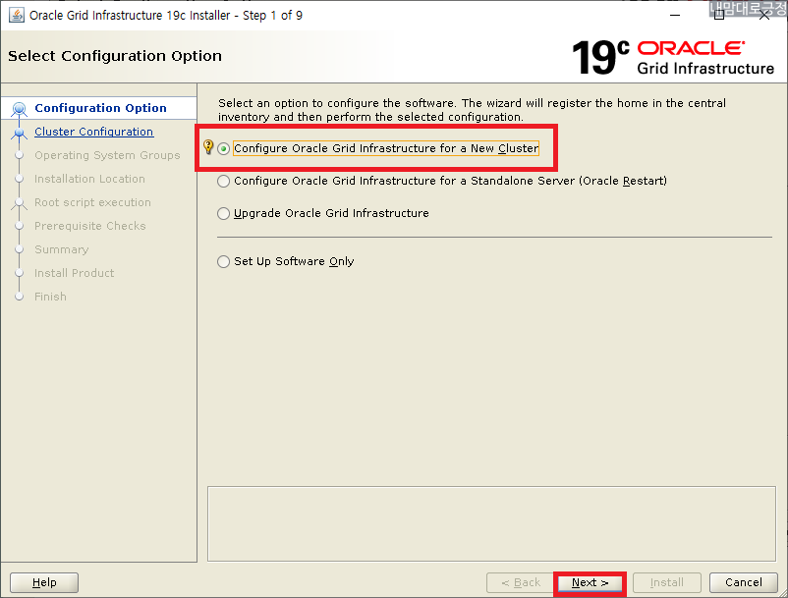This screenshot has width=788, height=598.
Task: Click the Cluster Configuration step icon
Action: click(19, 133)
